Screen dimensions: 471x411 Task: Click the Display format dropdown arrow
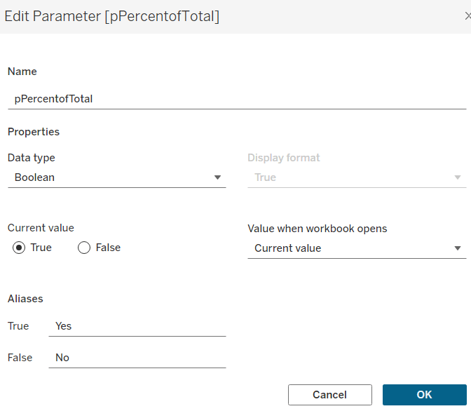tap(458, 177)
